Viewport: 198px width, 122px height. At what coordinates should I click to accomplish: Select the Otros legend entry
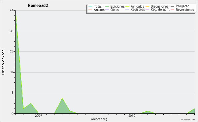click(x=115, y=10)
